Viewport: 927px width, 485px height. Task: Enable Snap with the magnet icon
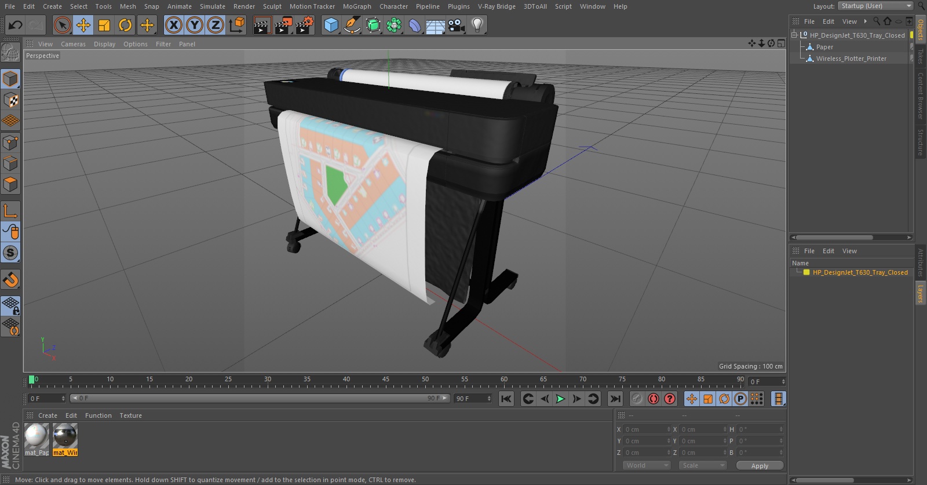(x=11, y=280)
